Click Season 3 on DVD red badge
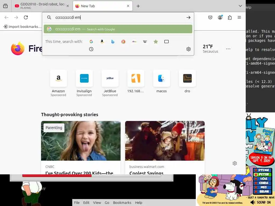Screen dimensions: 275x206 click(261, 159)
